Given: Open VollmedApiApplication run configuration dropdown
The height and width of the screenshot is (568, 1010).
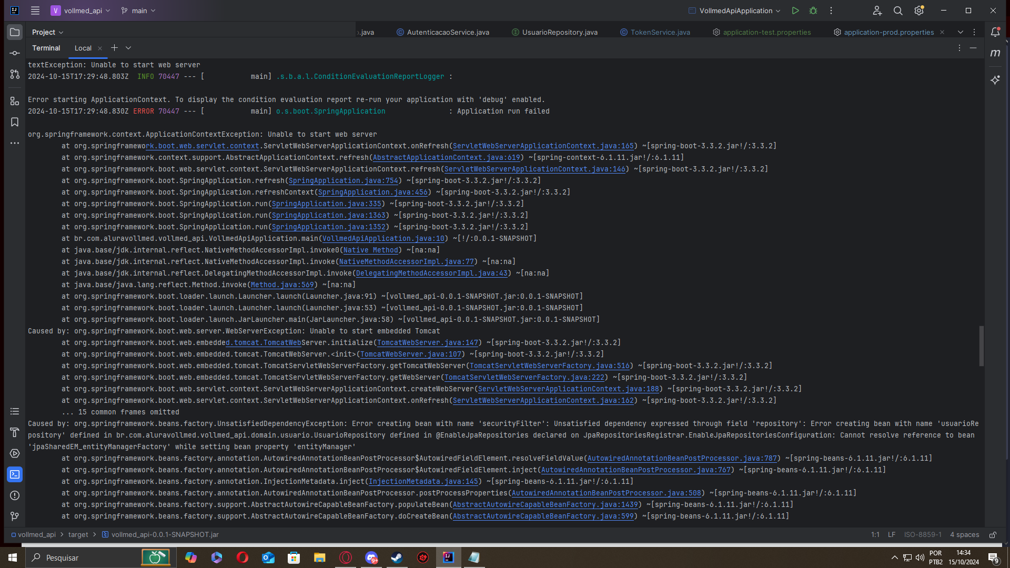Looking at the screenshot, I should point(735,11).
